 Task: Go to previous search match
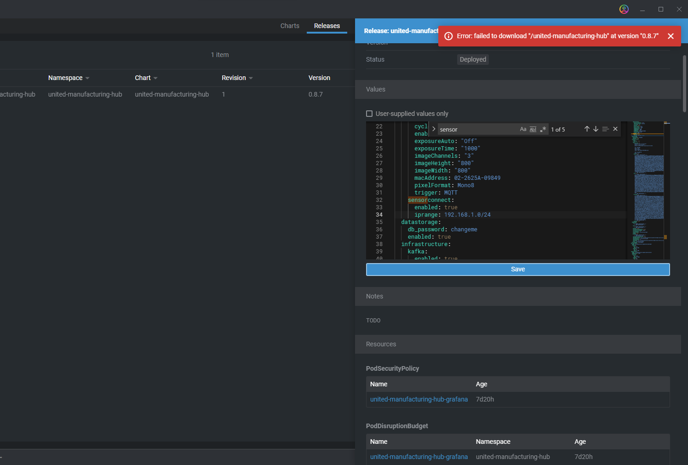tap(587, 129)
